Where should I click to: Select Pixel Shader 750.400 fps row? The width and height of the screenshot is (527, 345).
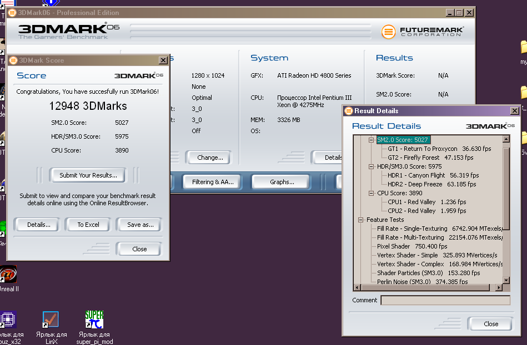(x=412, y=246)
